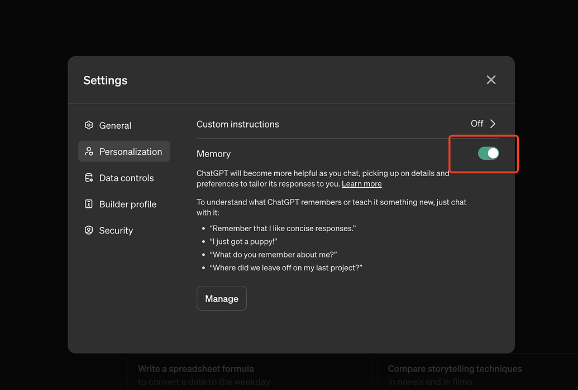Viewport: 578px width, 390px height.
Task: Expand Custom instructions using the chevron arrow
Action: pyautogui.click(x=493, y=124)
